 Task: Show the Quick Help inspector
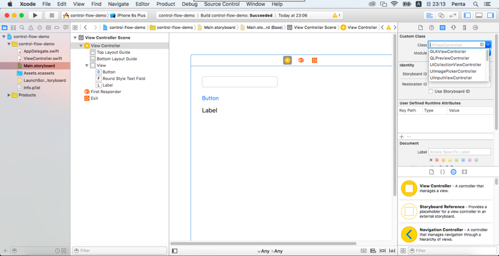click(431, 28)
